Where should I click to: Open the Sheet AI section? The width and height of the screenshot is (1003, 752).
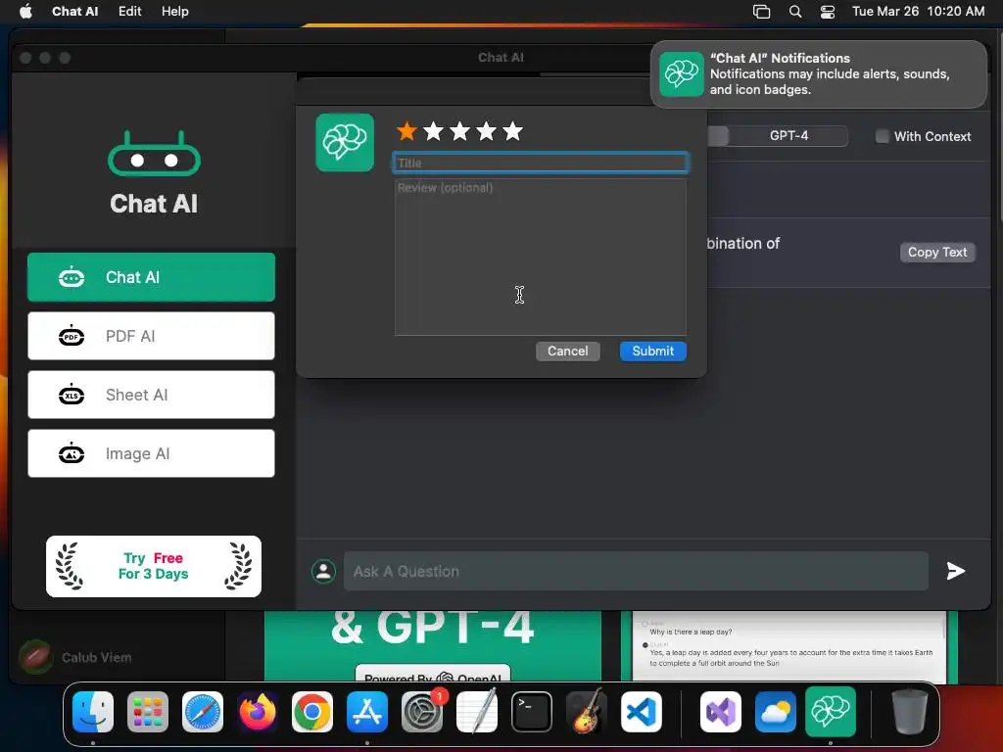coord(151,395)
